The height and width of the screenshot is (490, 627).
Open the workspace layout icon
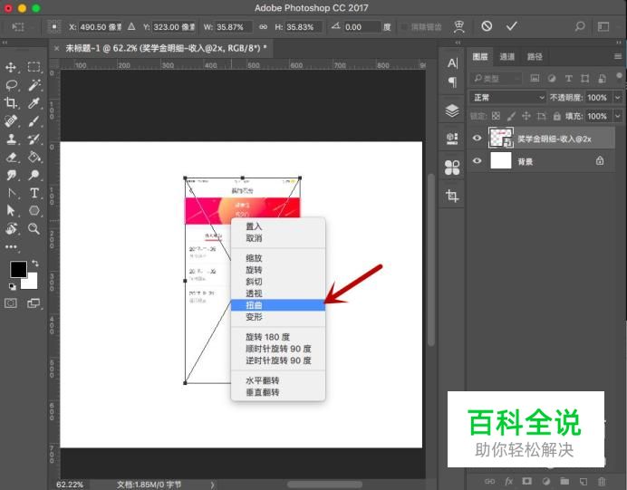click(603, 26)
